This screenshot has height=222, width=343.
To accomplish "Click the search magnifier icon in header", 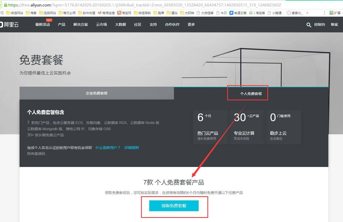I will coord(309,25).
